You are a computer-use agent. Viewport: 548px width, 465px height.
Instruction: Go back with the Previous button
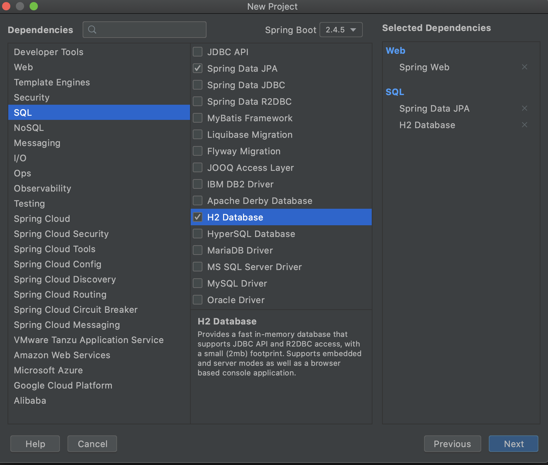pyautogui.click(x=452, y=444)
